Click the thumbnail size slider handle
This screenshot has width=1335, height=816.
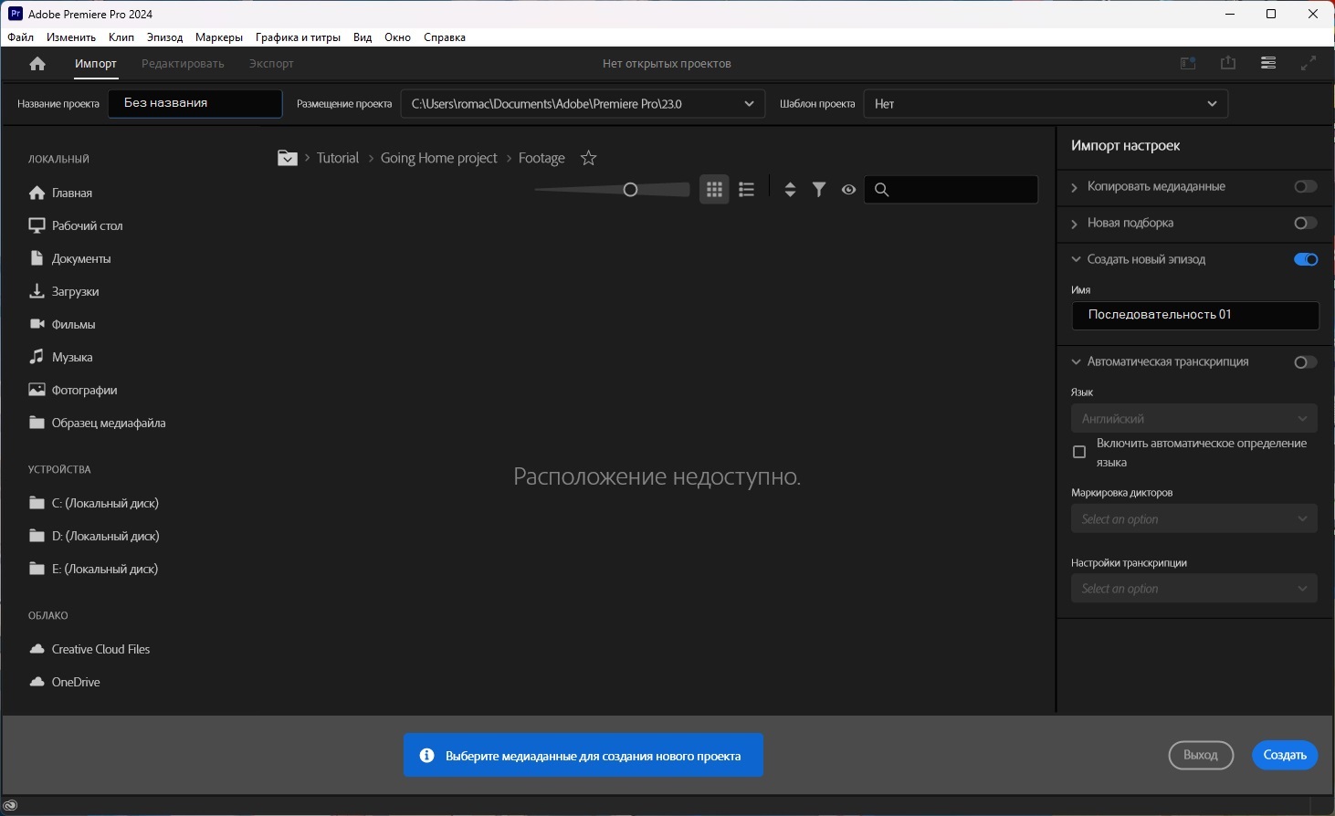pos(630,190)
